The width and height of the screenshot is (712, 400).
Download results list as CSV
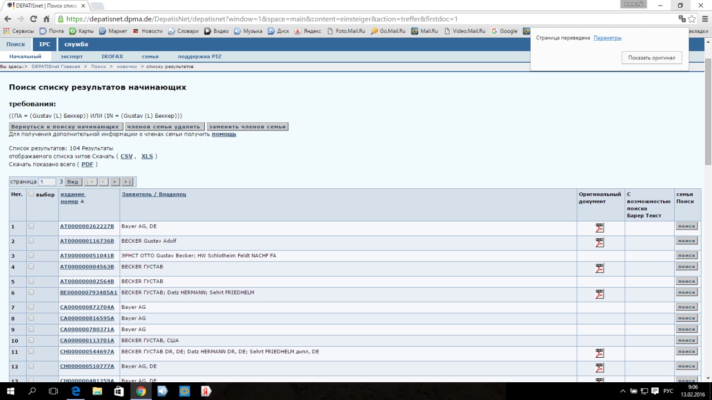tap(126, 157)
